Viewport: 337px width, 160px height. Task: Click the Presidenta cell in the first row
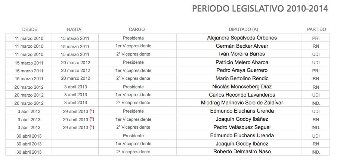[x=133, y=38]
